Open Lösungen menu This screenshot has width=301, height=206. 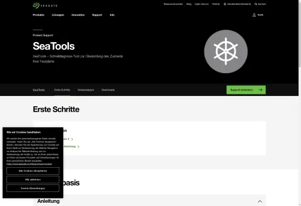pyautogui.click(x=58, y=15)
